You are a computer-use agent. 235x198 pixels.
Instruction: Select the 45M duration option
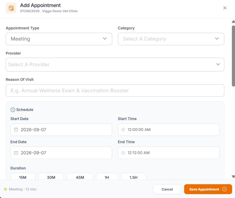tap(80, 176)
